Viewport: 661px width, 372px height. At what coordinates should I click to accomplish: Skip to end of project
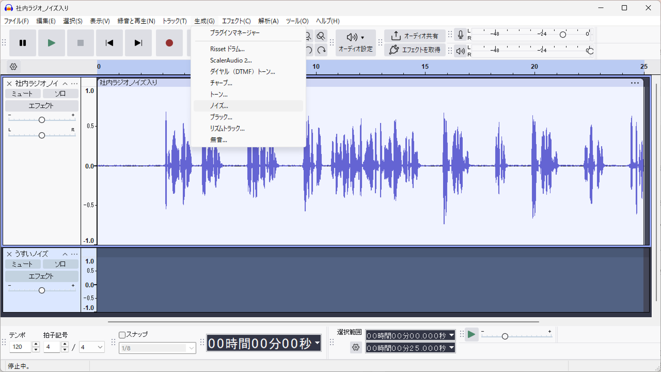138,43
